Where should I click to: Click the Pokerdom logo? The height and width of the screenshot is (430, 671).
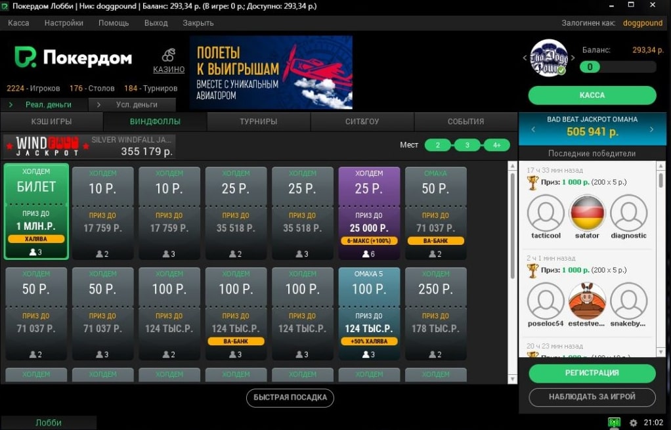(73, 57)
